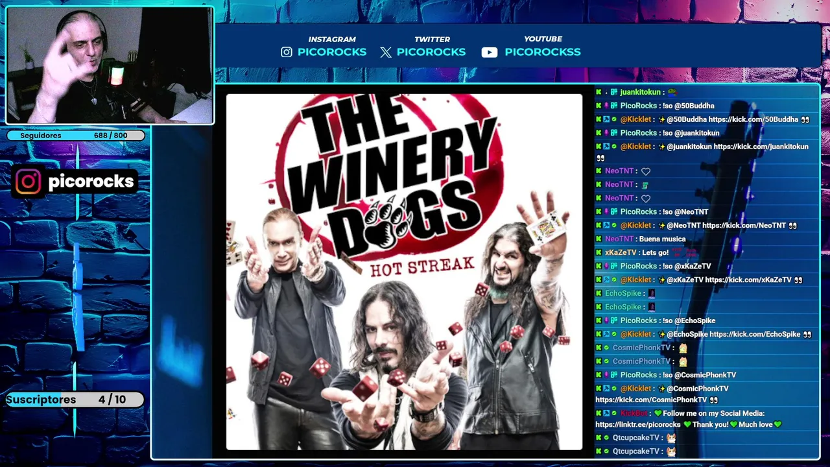This screenshot has height=467, width=830.
Task: Click the PicoRocks message '!so @50Buddha'
Action: (689, 106)
